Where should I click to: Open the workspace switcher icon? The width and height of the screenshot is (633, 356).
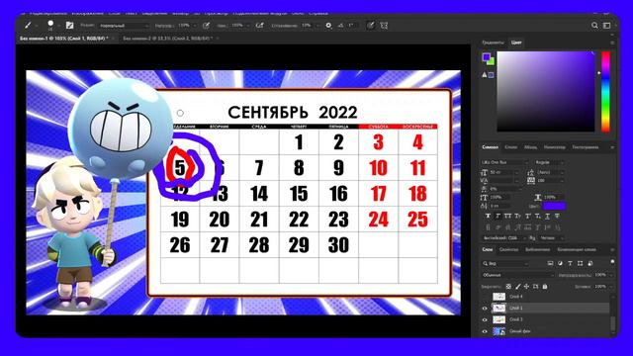[x=607, y=26]
